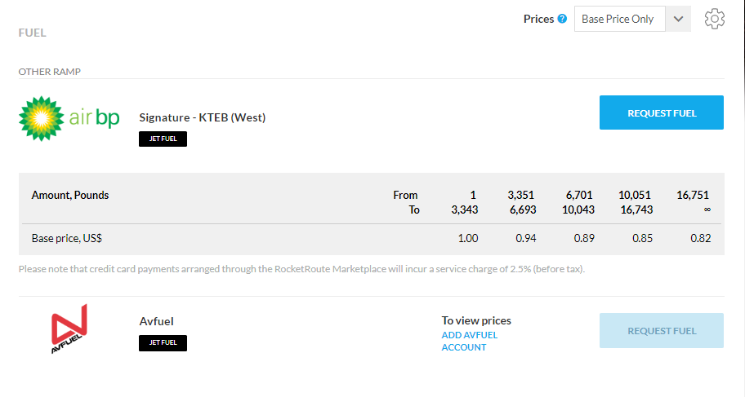Click the 0.82 base price cell
The width and height of the screenshot is (745, 397).
[x=700, y=239]
